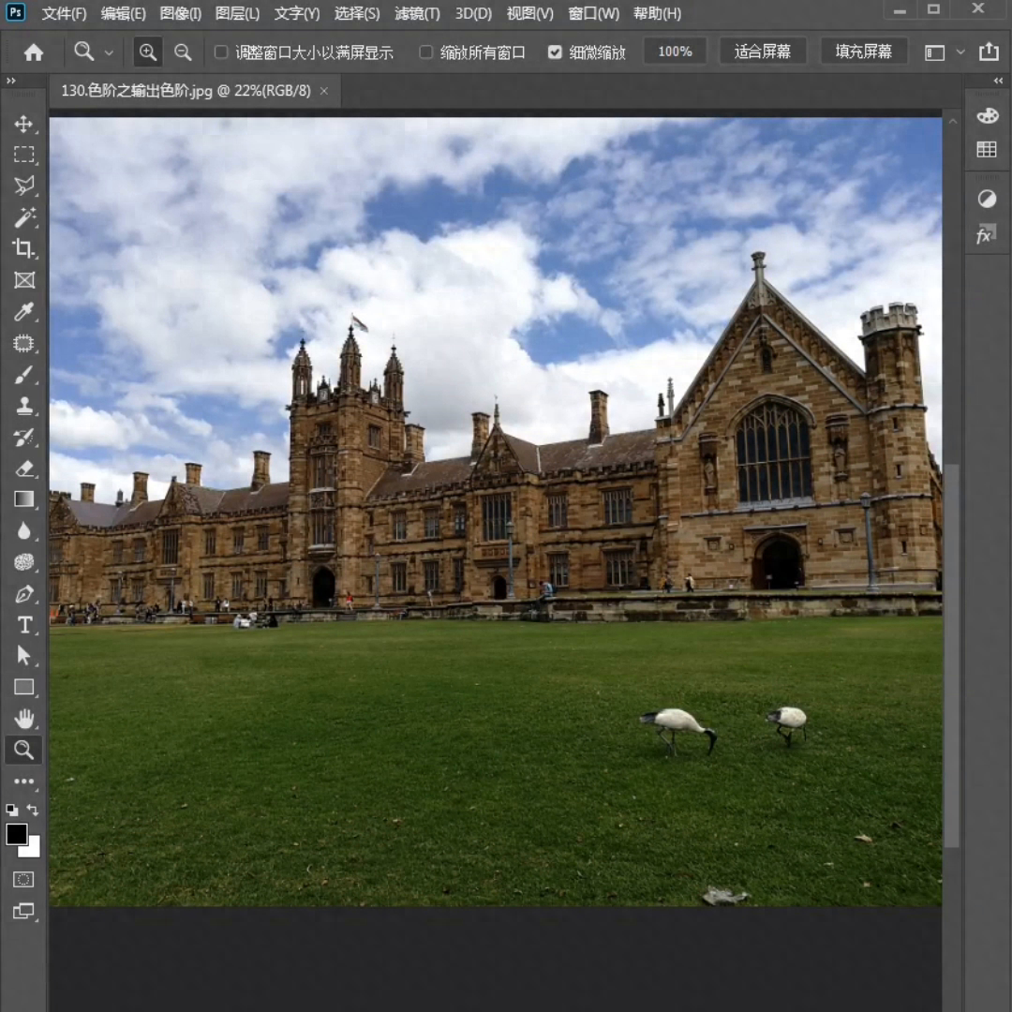
Task: Change the screen mode
Action: point(23,912)
